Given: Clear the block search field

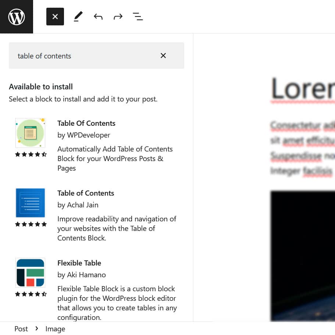Looking at the screenshot, I should tap(163, 56).
